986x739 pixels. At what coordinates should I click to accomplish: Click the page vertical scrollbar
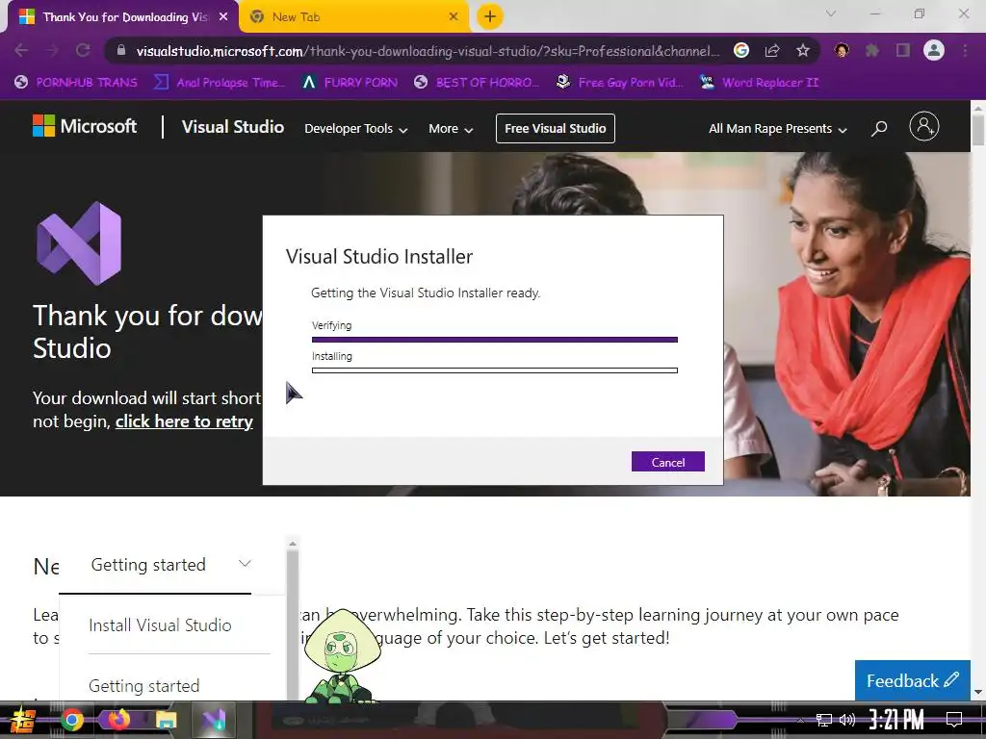(978, 399)
